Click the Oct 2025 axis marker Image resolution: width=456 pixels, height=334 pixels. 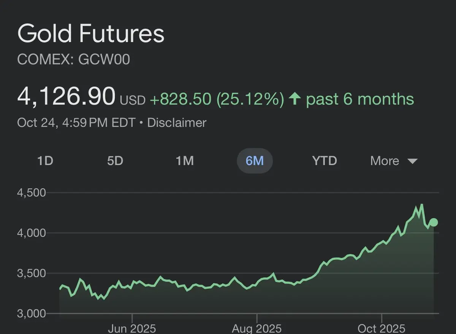tap(382, 328)
